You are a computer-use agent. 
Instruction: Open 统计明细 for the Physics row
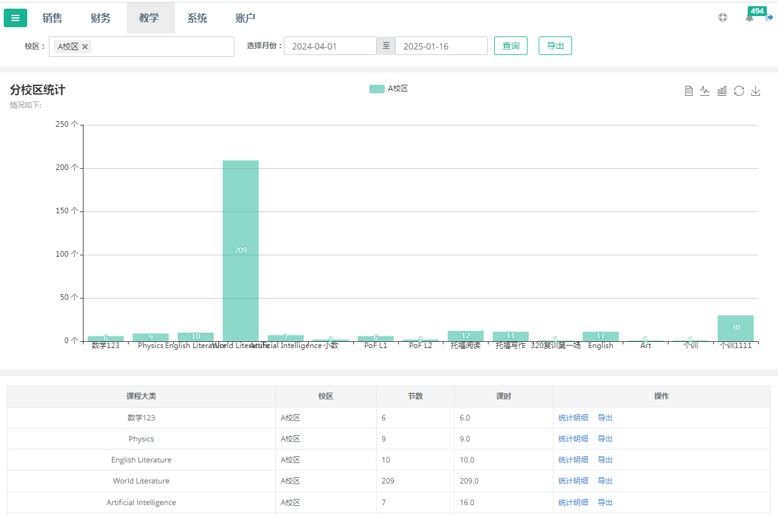click(x=573, y=439)
